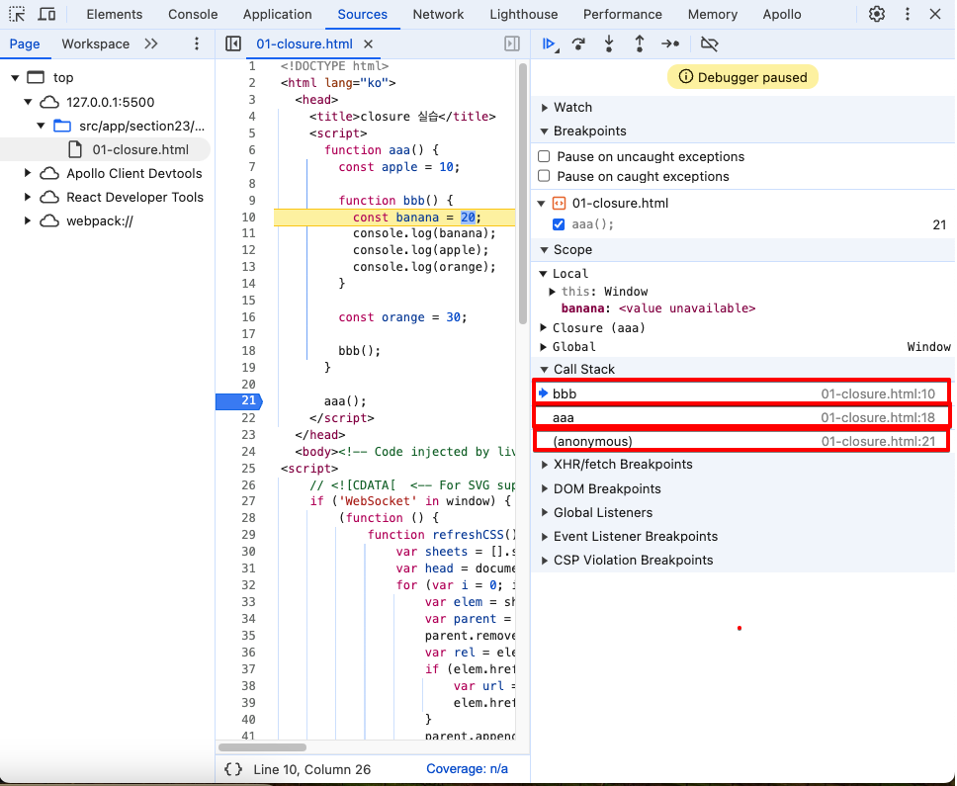Expand the Global scope
This screenshot has width=957, height=786.
coord(543,347)
